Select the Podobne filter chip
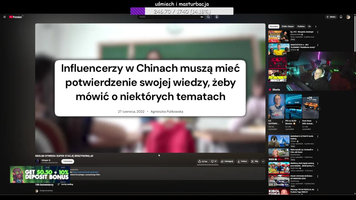The image size is (356, 200). click(301, 26)
